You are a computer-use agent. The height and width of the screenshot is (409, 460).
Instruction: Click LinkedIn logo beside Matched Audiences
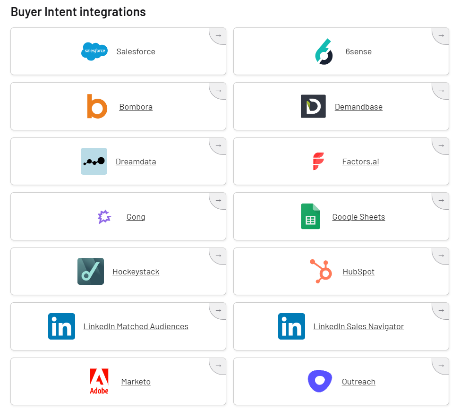pyautogui.click(x=61, y=326)
